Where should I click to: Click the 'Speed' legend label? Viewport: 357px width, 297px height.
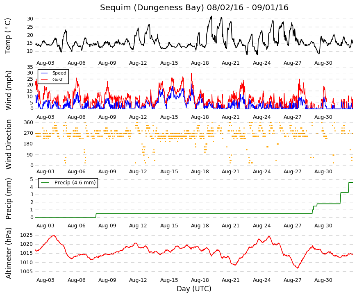pos(59,73)
